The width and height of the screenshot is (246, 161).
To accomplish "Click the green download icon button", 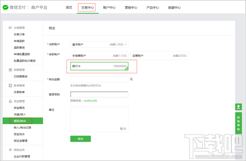I will pos(239,107).
